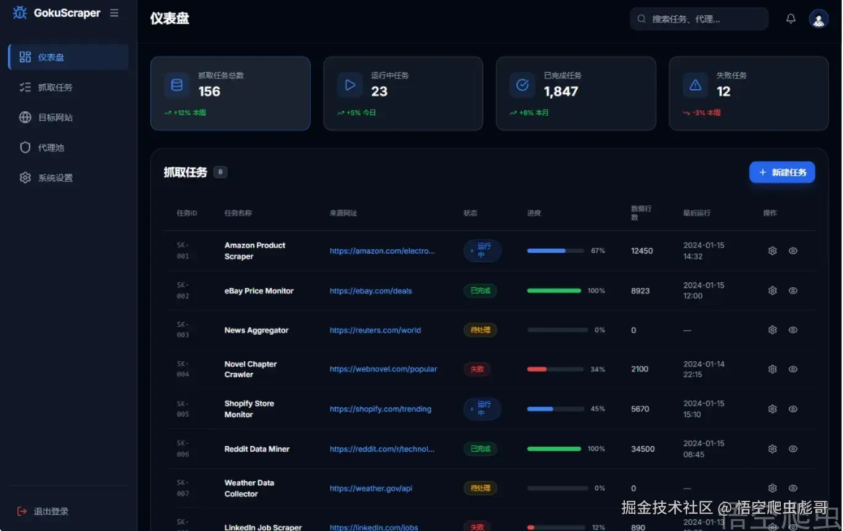
Task: Open 目标网站 in the sidebar
Action: point(68,118)
